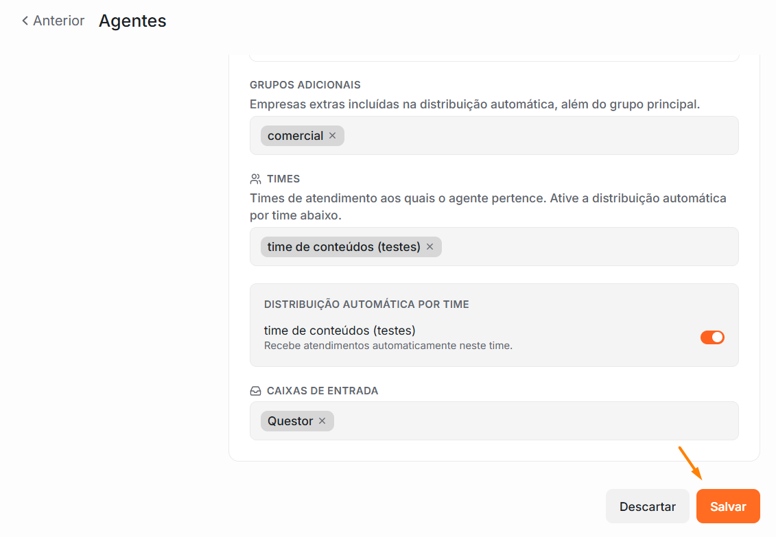Open the Times selection field
The height and width of the screenshot is (537, 776).
[494, 247]
